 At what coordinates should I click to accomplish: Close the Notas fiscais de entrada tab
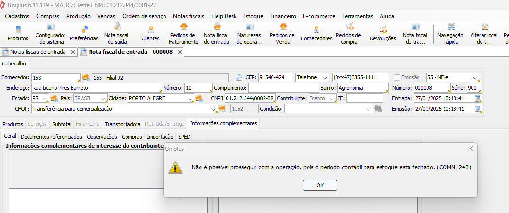tap(73, 52)
